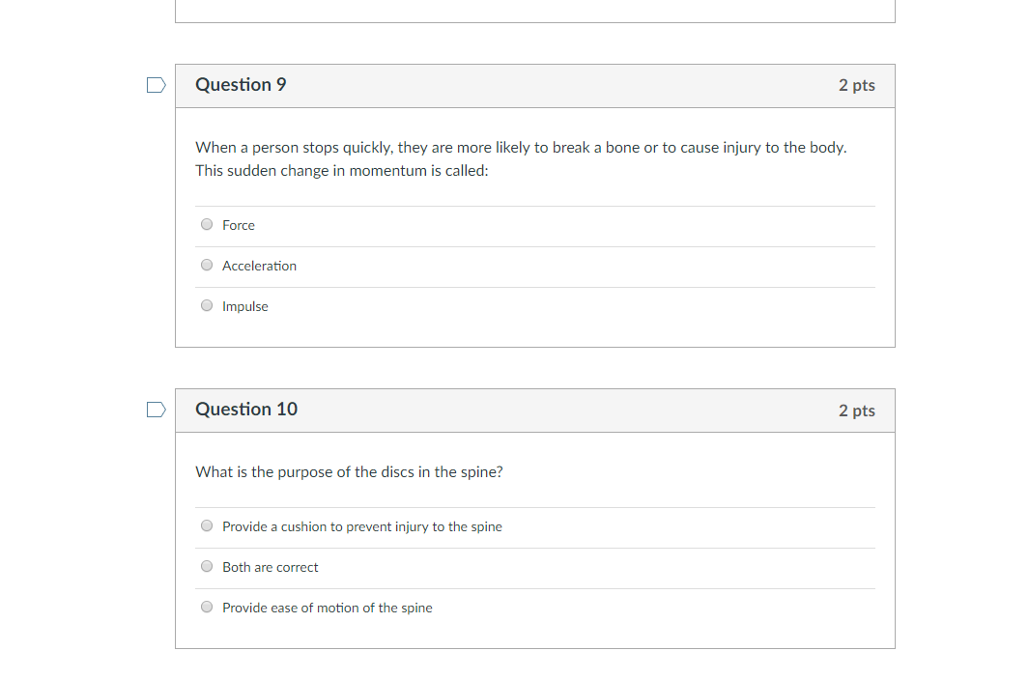
Task: Click the 'Question 9' header title
Action: tap(241, 85)
